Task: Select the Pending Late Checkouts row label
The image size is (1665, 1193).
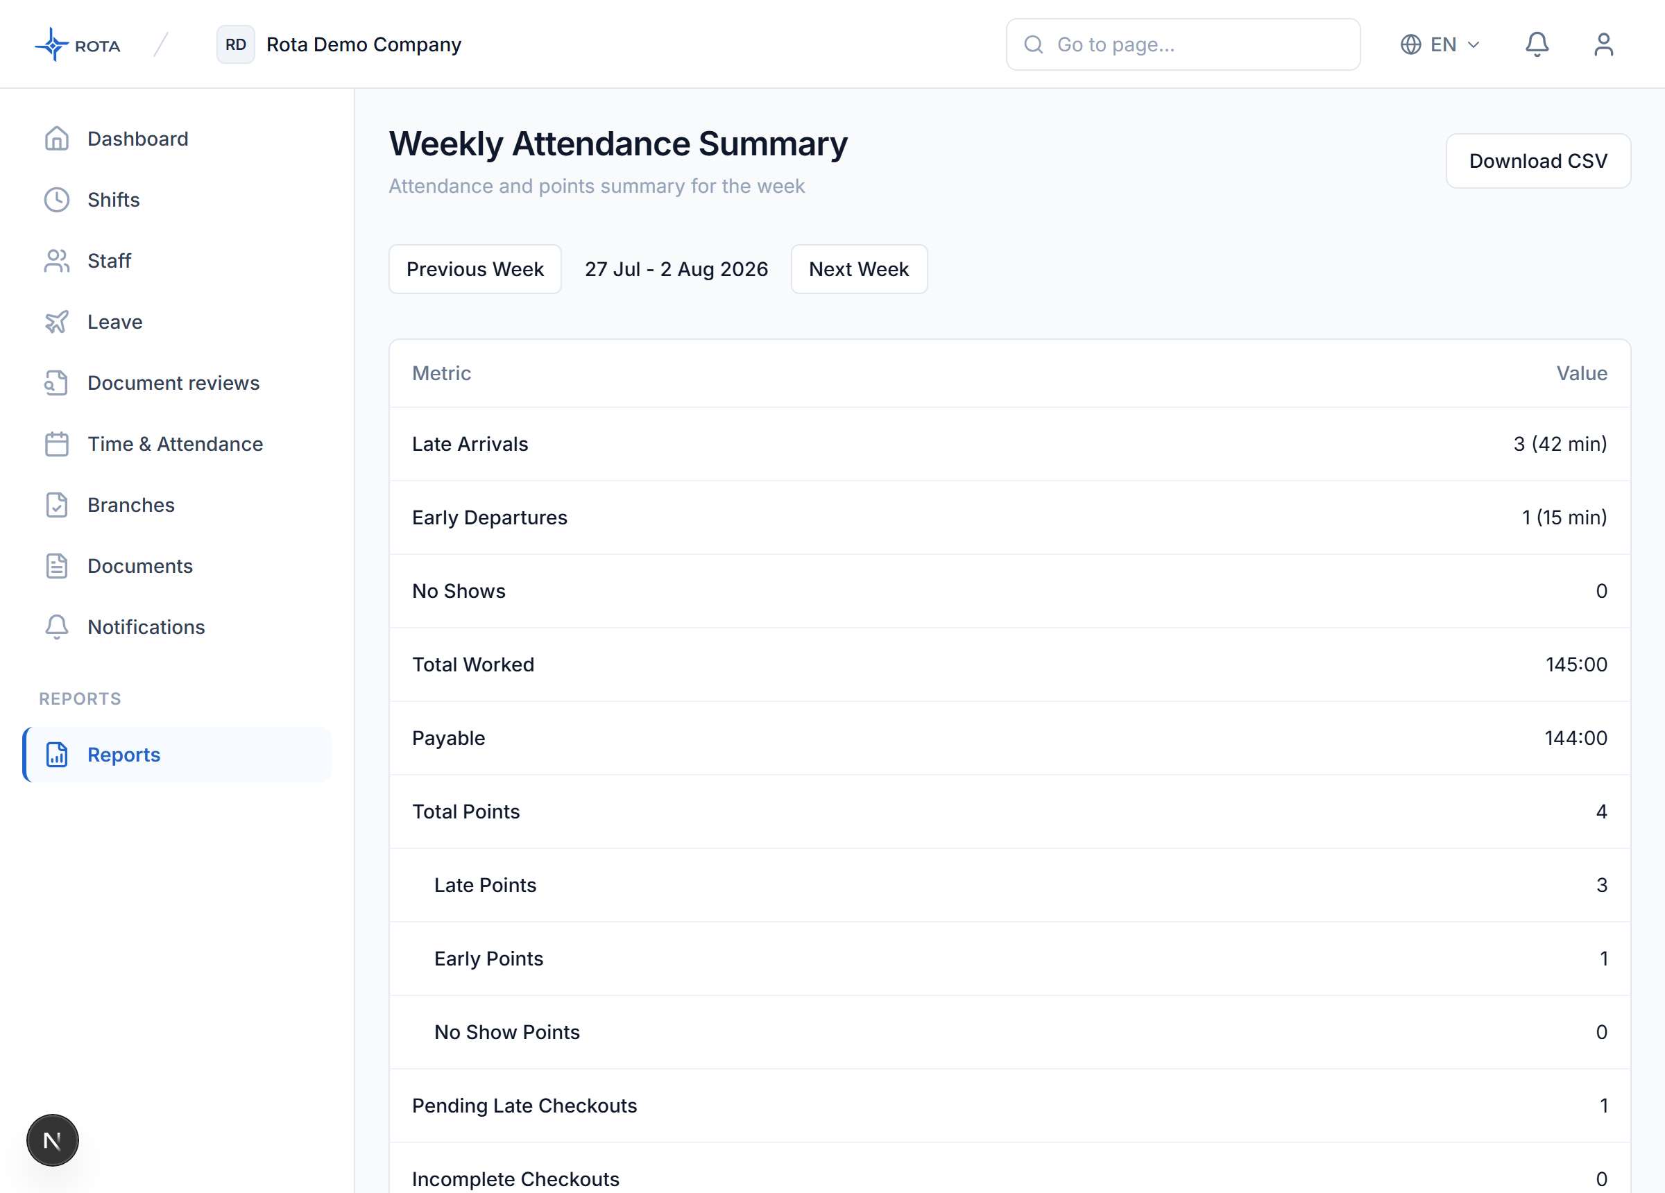Action: pos(524,1106)
